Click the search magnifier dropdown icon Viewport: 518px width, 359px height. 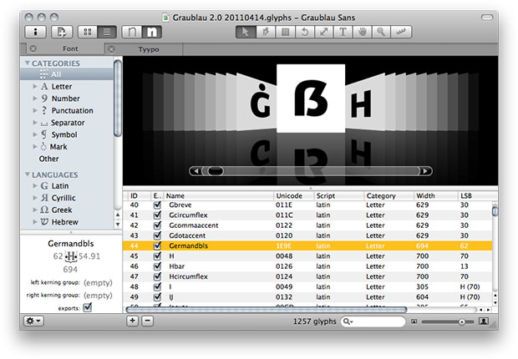click(x=348, y=321)
